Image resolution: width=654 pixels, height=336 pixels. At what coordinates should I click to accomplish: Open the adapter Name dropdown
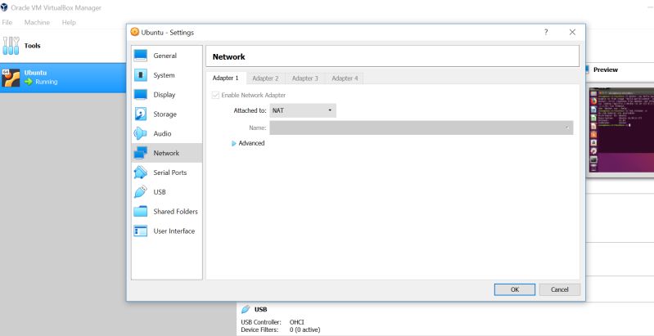pos(422,128)
